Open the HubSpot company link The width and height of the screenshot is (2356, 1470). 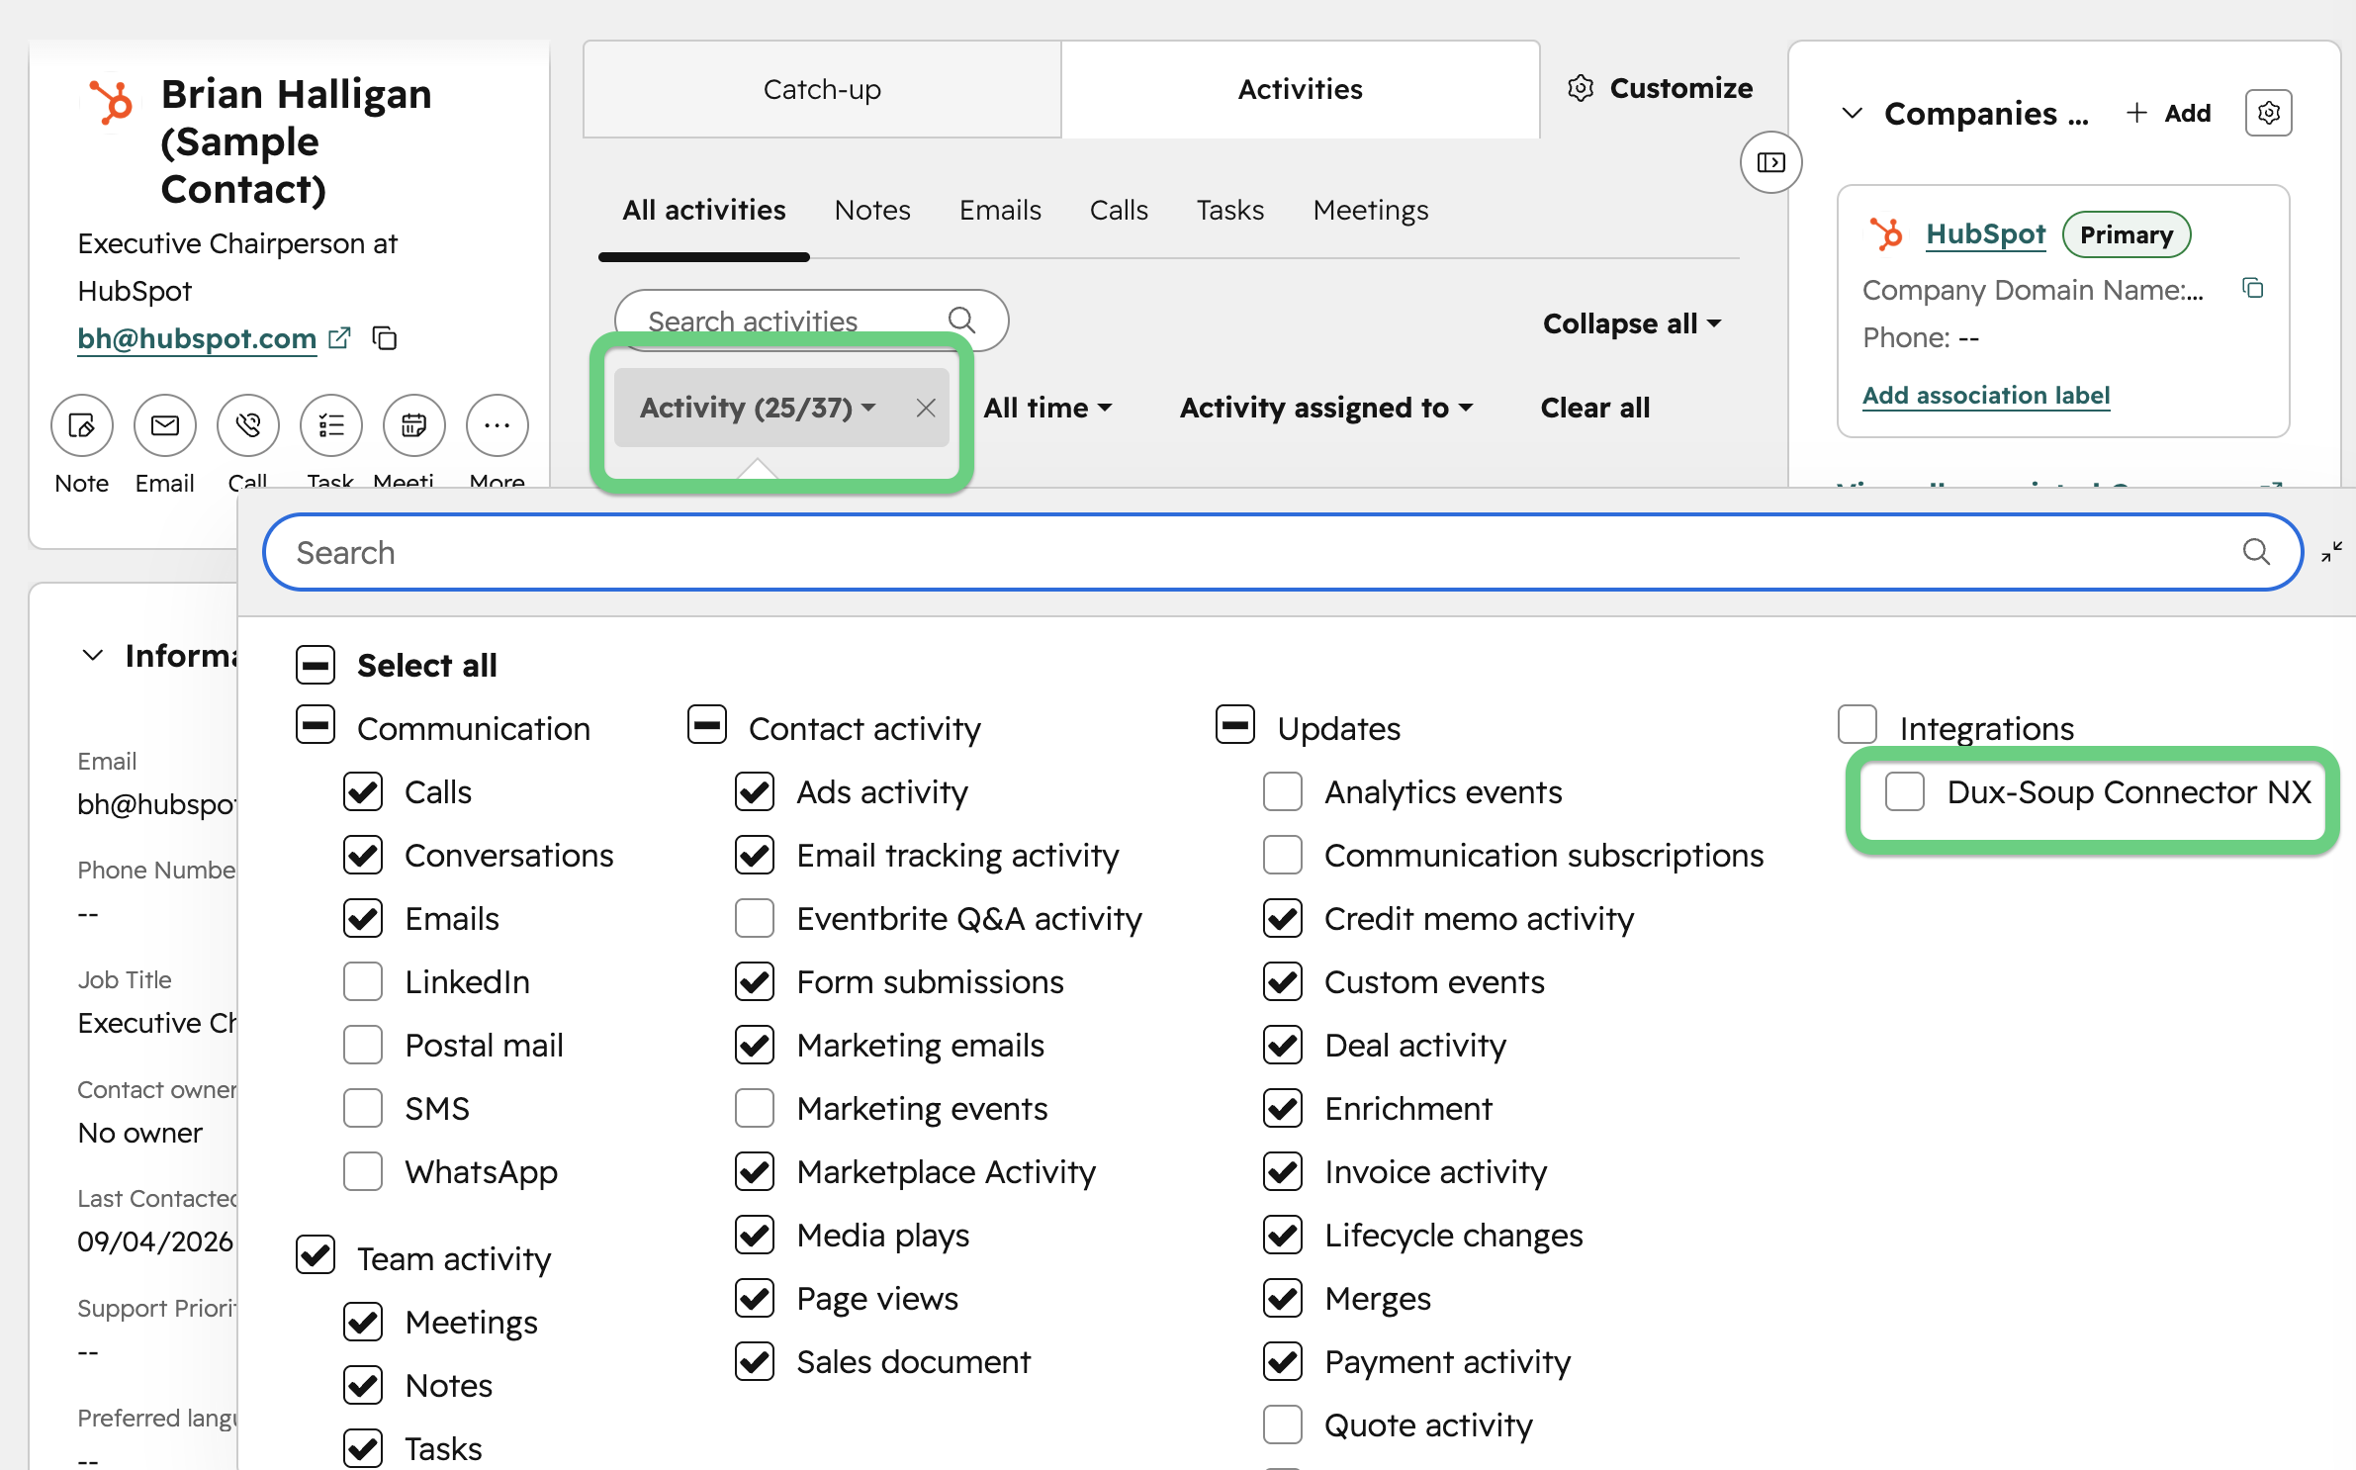[x=1985, y=233]
